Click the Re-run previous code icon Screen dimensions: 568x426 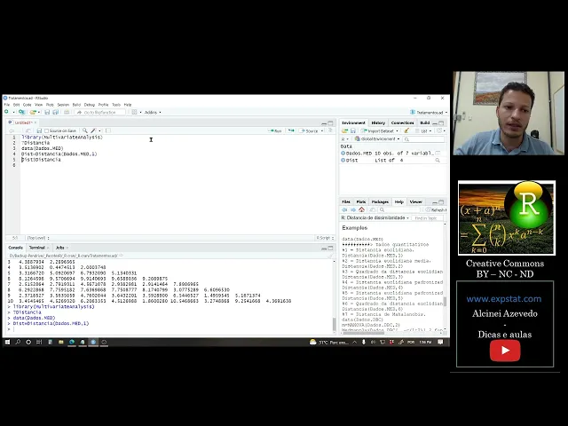(x=291, y=130)
